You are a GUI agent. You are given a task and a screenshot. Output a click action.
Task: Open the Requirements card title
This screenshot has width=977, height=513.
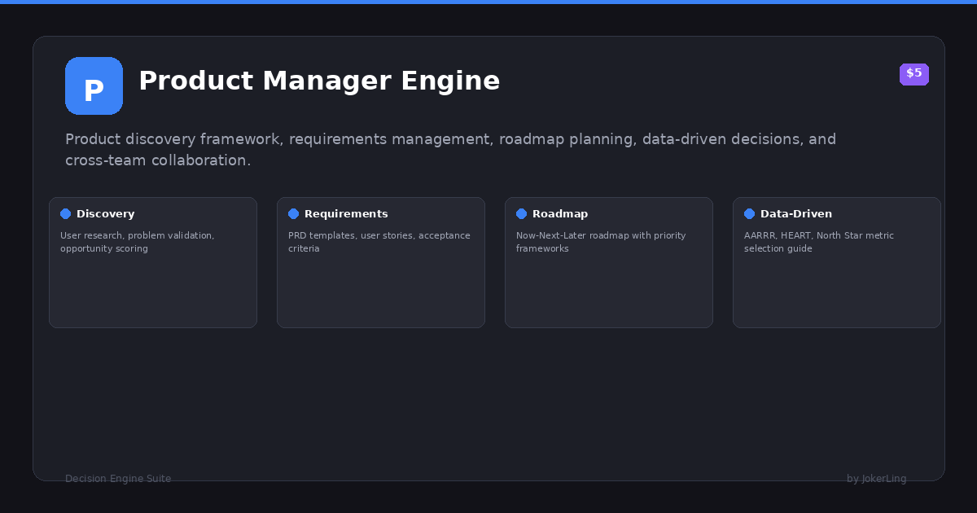346,214
